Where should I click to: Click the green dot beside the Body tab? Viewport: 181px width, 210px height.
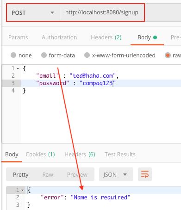[155, 37]
